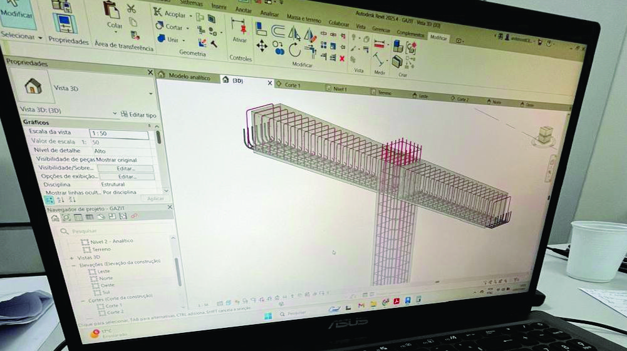
Task: Open the Acoplar dropdown arrow
Action: 191,16
